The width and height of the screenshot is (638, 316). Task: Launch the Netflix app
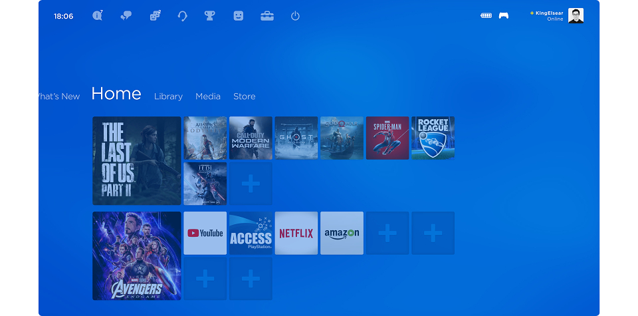[296, 233]
